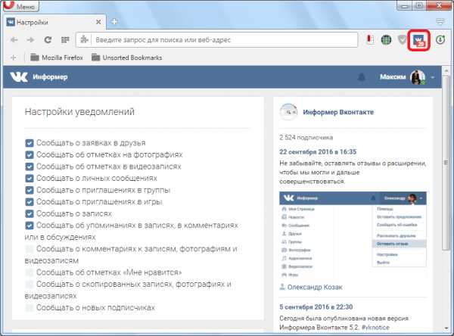Expand the Максим profile dropdown arrow

(x=433, y=77)
